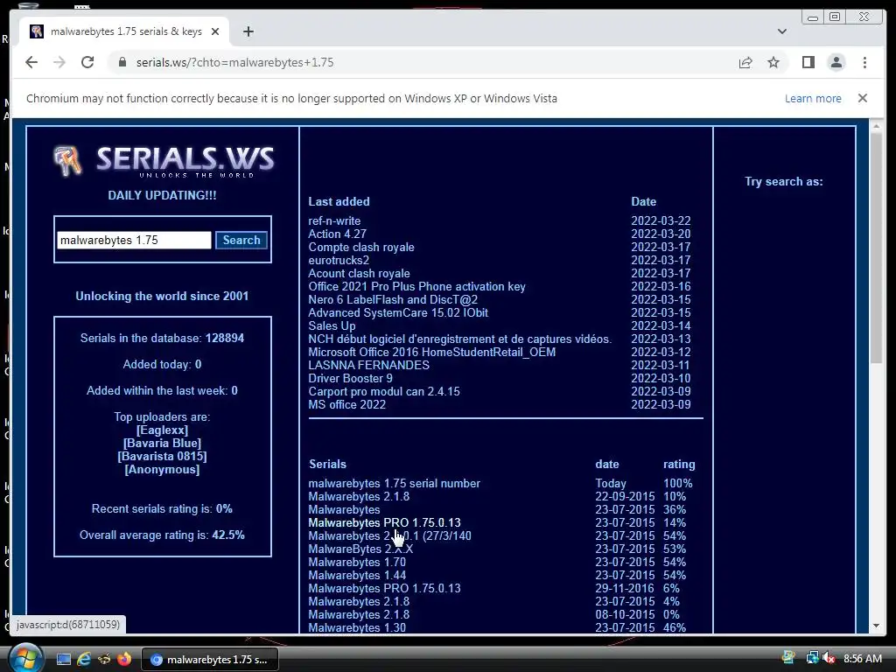
Task: Open a new tab with the plus button
Action: pyautogui.click(x=248, y=31)
